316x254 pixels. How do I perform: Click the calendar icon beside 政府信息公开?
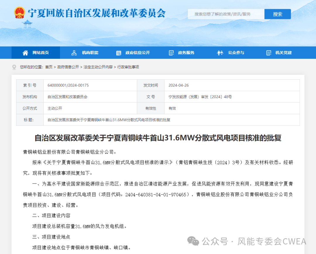pos(118,53)
